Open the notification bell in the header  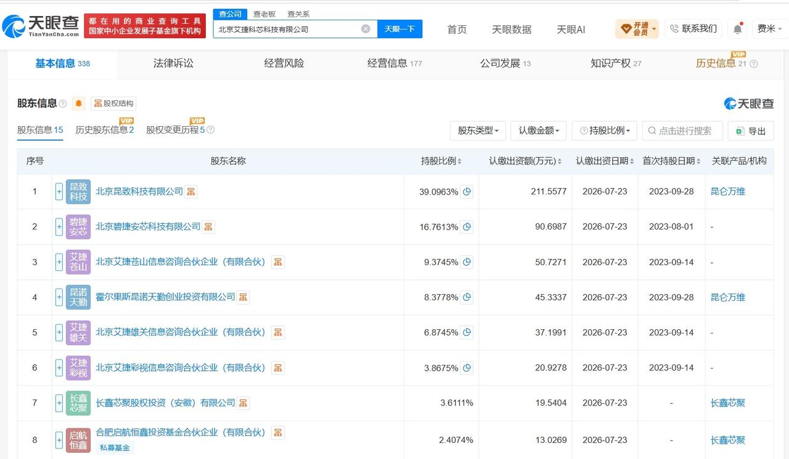click(x=738, y=29)
